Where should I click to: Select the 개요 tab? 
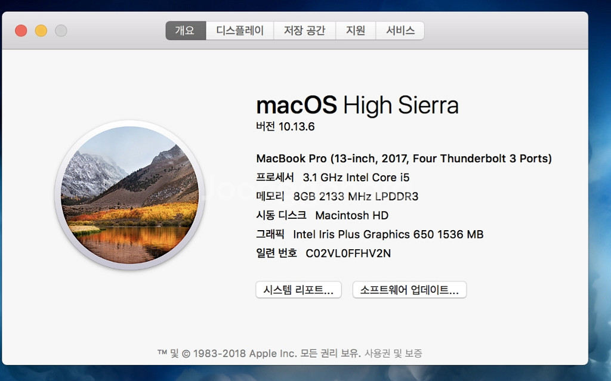[x=186, y=30]
